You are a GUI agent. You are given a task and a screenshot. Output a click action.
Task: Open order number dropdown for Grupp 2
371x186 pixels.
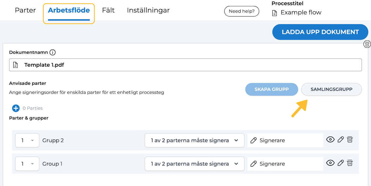point(27,140)
